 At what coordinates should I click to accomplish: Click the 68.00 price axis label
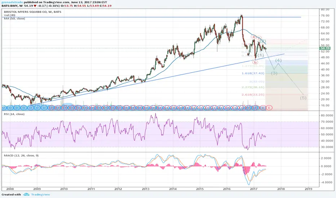(325, 27)
